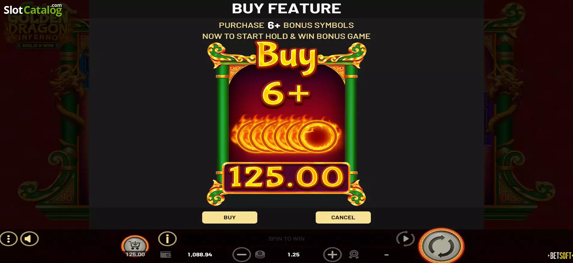
Task: Click the 1.25 bet amount value
Action: pyautogui.click(x=294, y=255)
